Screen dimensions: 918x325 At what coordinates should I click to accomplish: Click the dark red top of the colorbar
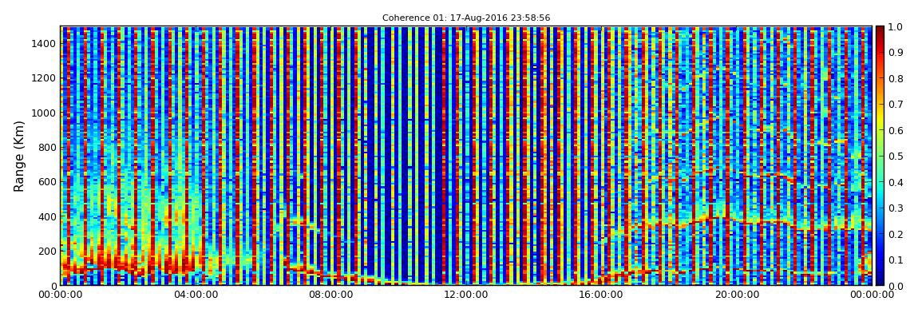(x=880, y=32)
